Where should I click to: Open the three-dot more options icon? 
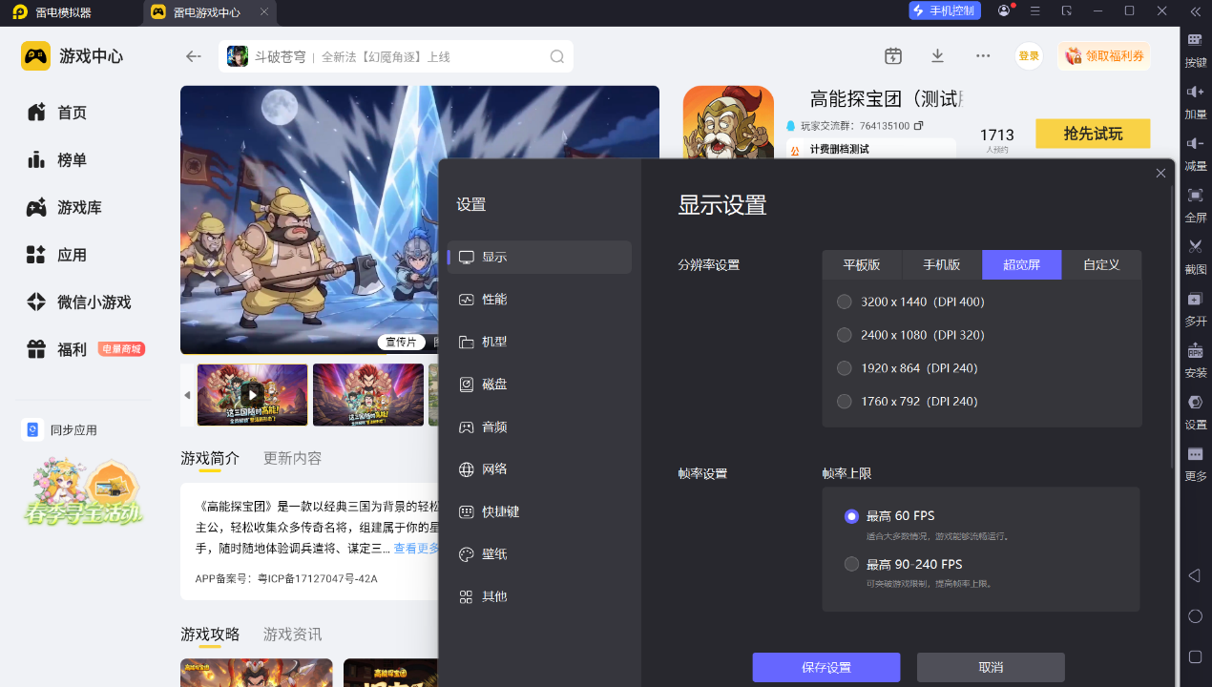click(983, 56)
